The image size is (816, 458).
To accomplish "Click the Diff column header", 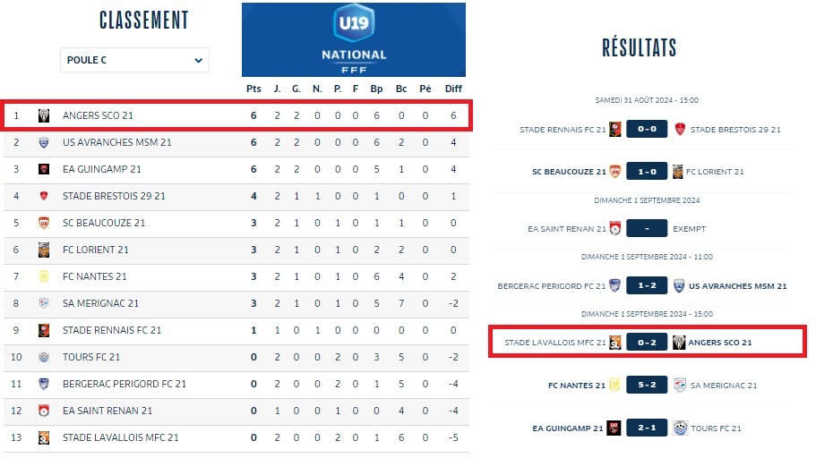I will pyautogui.click(x=454, y=88).
